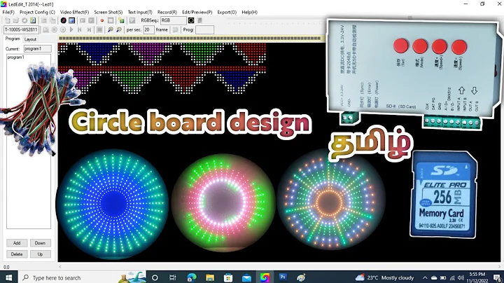The width and height of the screenshot is (504, 283).
Task: Click the weather 23°C Mostly cloudy widget
Action: coord(384,277)
